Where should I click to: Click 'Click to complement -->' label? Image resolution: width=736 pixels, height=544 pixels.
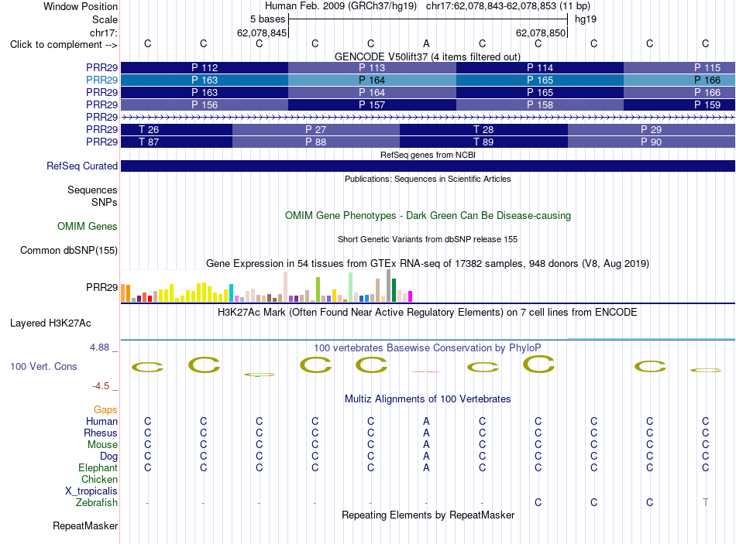[64, 45]
